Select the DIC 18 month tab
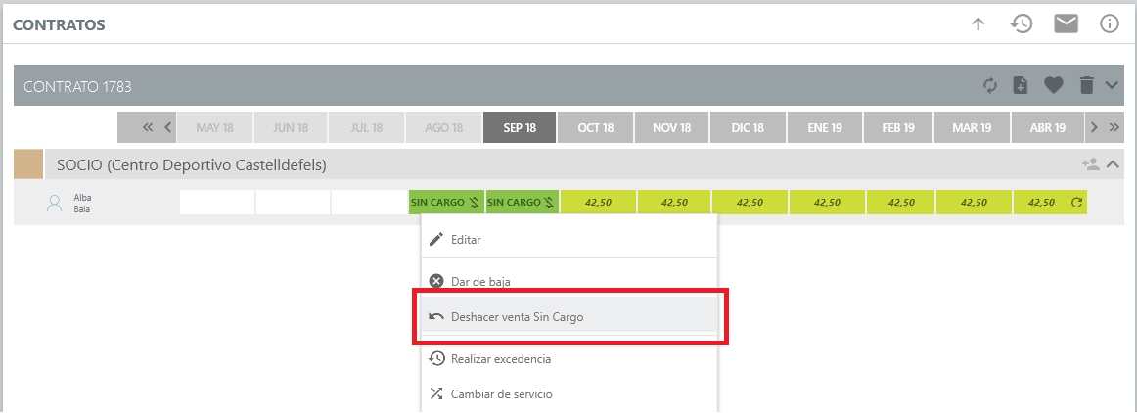Viewport: 1137px width, 413px height. (749, 127)
